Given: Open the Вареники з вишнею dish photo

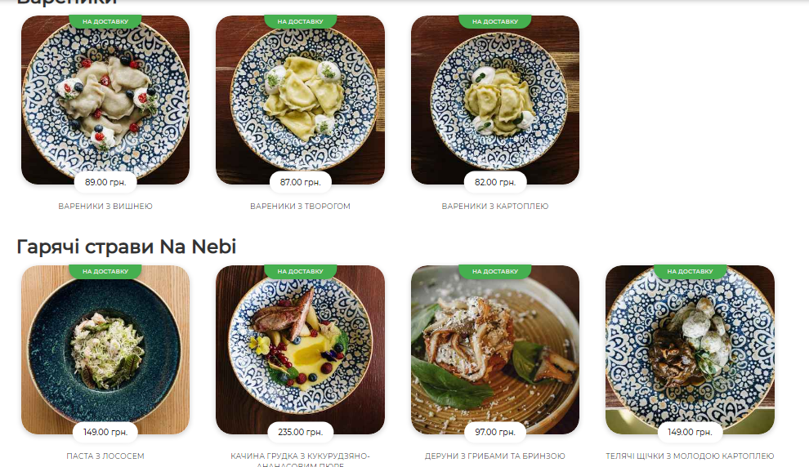Looking at the screenshot, I should (x=105, y=100).
